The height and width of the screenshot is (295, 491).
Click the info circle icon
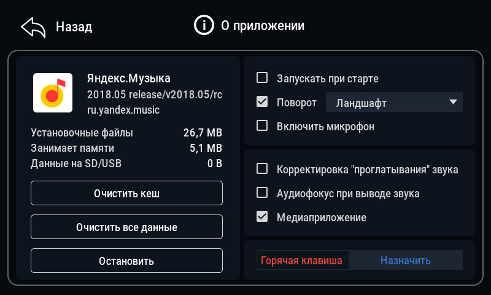click(204, 26)
